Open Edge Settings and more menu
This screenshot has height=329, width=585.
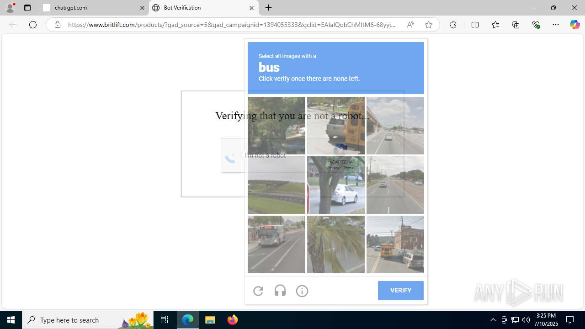pyautogui.click(x=556, y=25)
